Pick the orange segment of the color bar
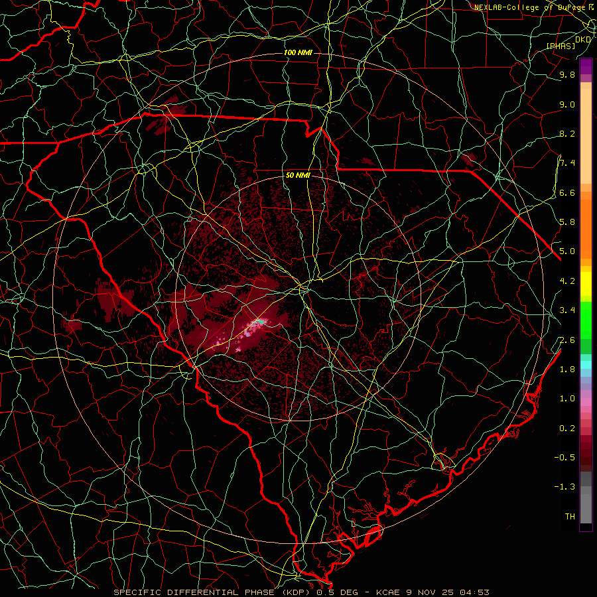The image size is (597, 597). tap(586, 228)
